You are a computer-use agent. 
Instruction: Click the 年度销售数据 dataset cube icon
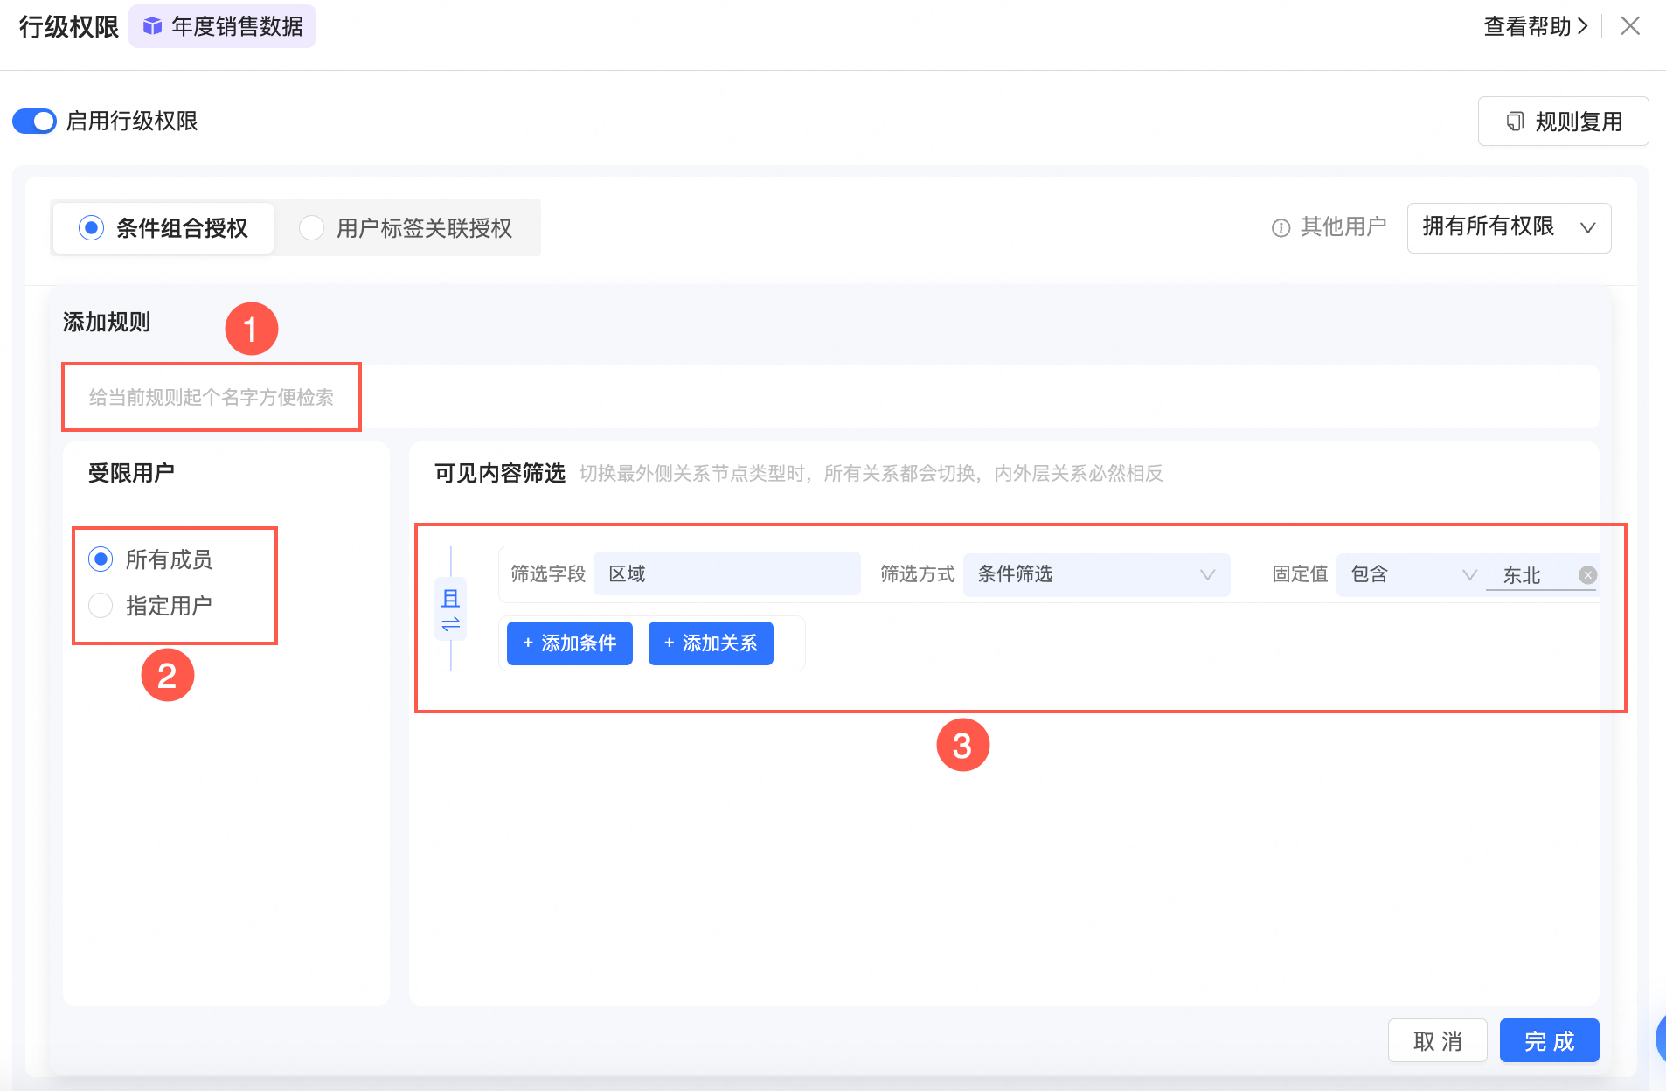click(152, 26)
